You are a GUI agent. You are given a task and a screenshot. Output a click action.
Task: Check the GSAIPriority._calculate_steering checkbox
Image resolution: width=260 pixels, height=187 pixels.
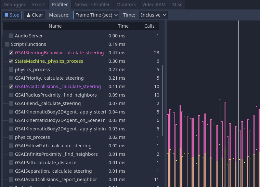point(11,78)
